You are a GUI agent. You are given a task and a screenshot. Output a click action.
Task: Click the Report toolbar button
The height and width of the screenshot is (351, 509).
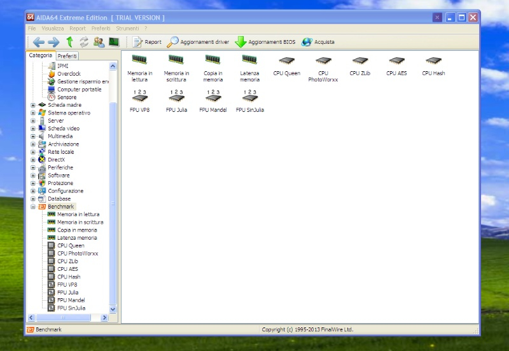pos(147,42)
